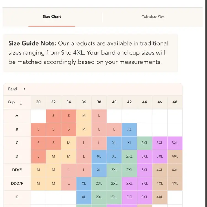
Task: Select the band 38 column header
Action: (99, 102)
